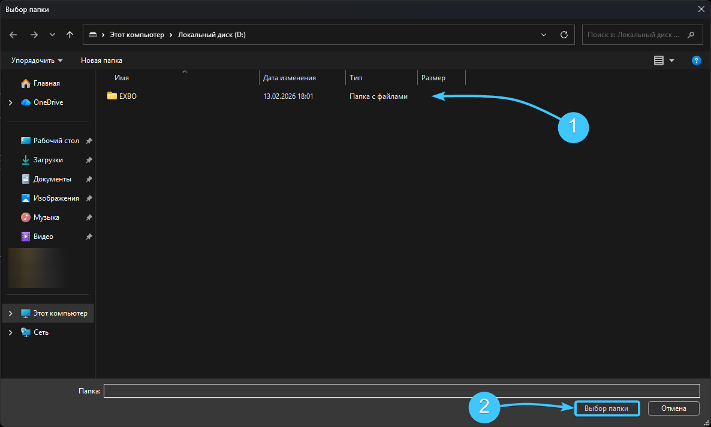Image resolution: width=711 pixels, height=427 pixels.
Task: Refresh the current folder view
Action: coord(564,35)
